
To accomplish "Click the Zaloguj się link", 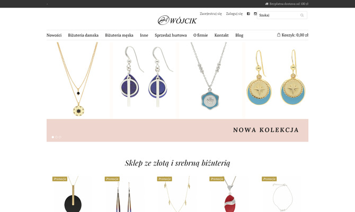I will pyautogui.click(x=234, y=14).
